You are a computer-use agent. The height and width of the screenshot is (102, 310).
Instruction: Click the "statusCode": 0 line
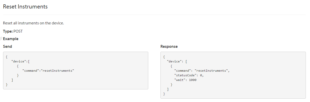(x=189, y=75)
